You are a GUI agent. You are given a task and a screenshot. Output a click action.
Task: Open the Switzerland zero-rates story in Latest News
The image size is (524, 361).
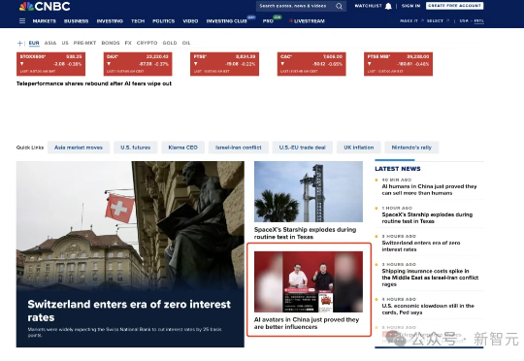(421, 246)
